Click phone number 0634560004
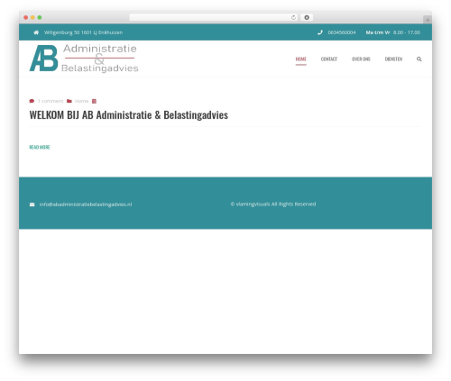This screenshot has width=451, height=381. point(342,32)
